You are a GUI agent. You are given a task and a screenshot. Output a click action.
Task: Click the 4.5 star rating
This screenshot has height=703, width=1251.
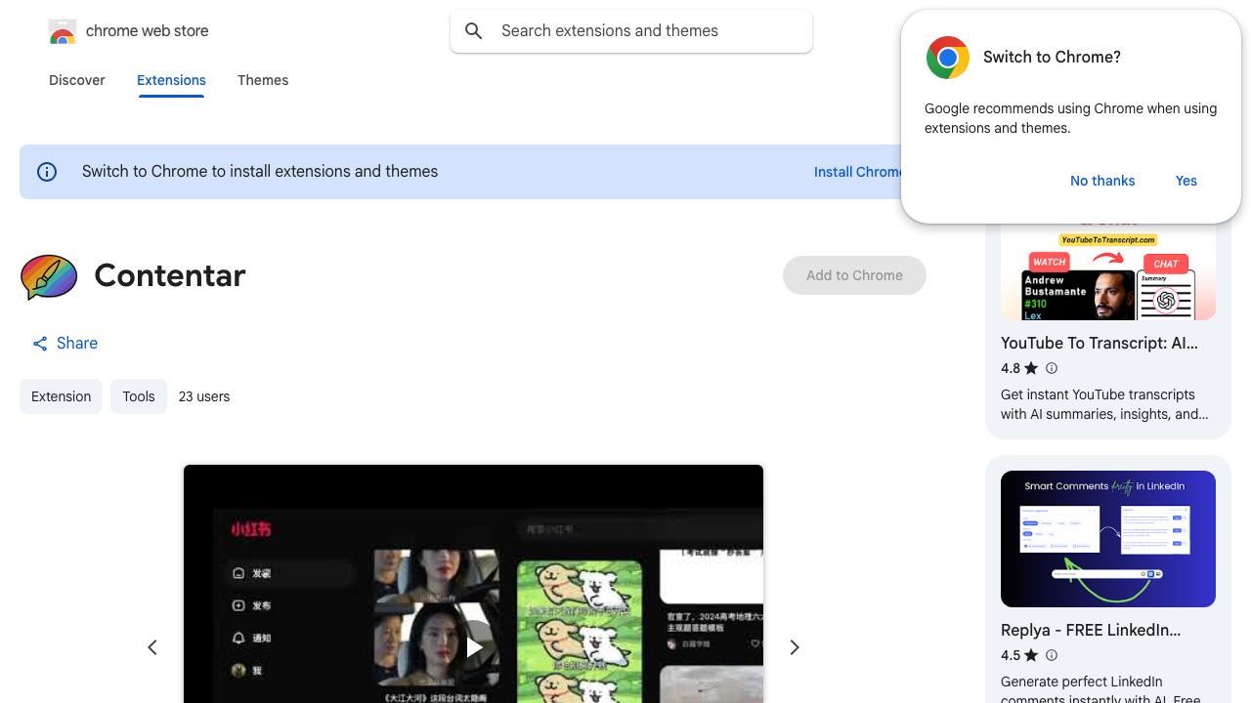[1019, 655]
